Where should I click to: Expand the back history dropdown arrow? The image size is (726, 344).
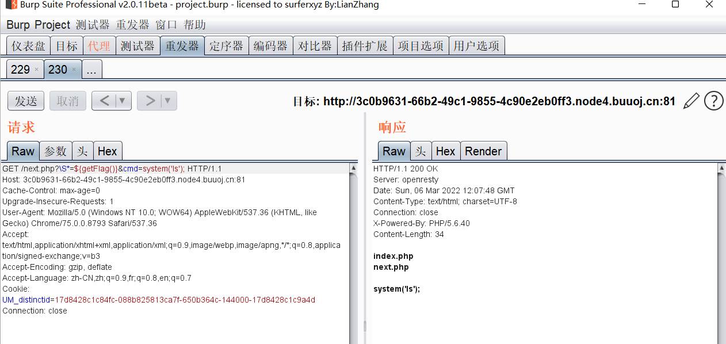pyautogui.click(x=123, y=101)
